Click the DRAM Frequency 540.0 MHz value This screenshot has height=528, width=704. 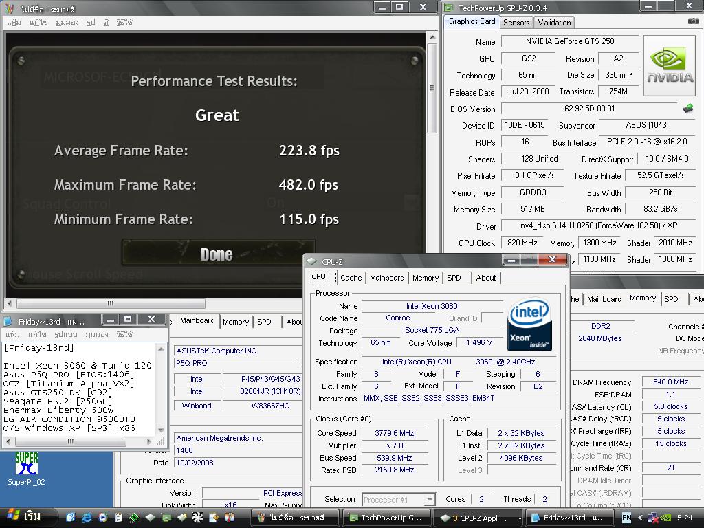(x=671, y=382)
